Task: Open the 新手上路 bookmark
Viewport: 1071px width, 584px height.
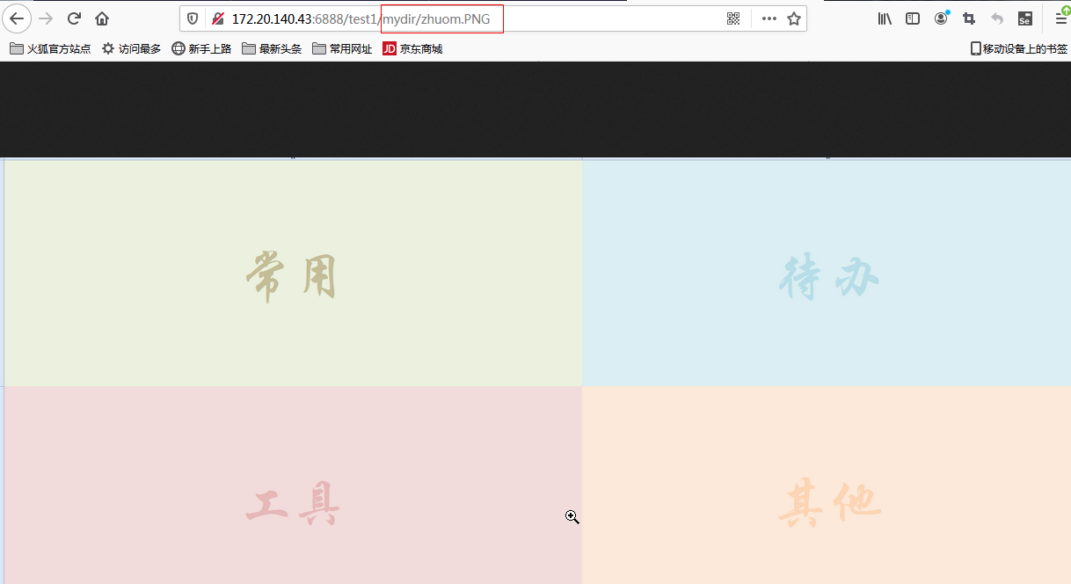Action: click(201, 48)
